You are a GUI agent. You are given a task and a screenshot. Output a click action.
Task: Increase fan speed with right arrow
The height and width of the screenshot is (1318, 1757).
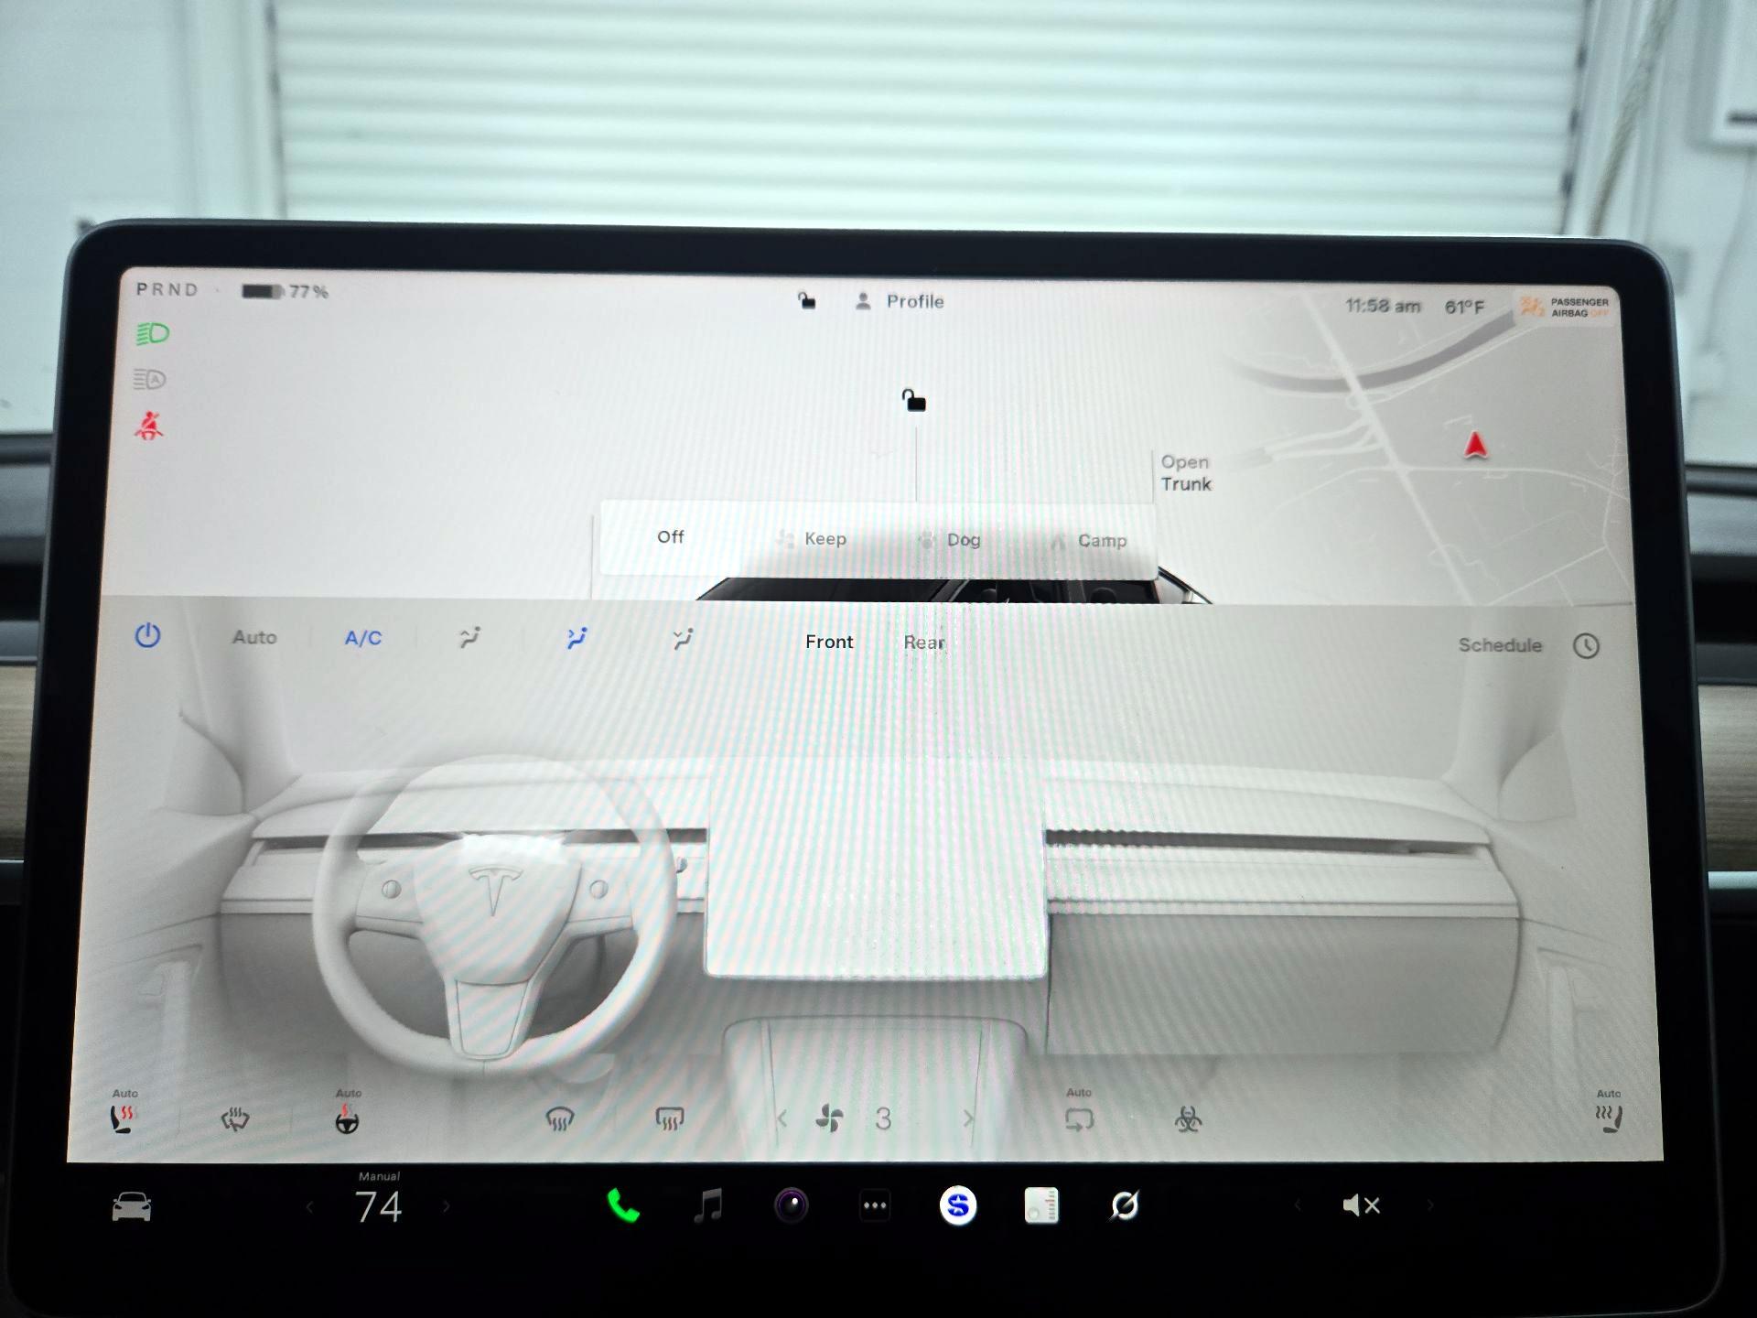tap(968, 1118)
